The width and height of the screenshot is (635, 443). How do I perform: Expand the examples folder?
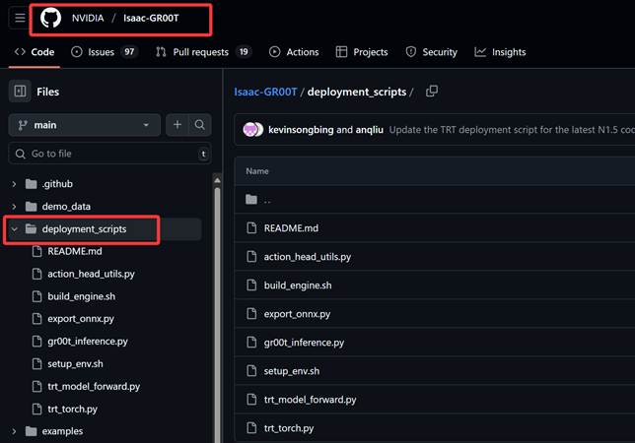point(14,431)
